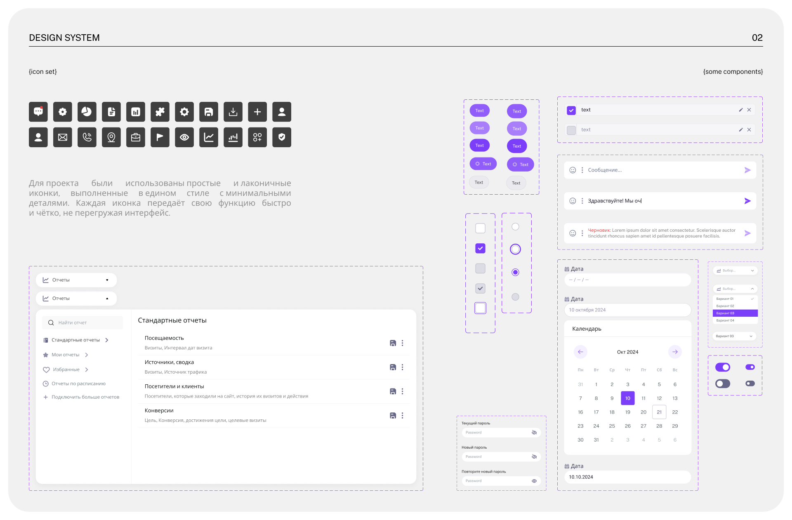Click the pie chart icon tile
The image size is (792, 520).
pos(87,112)
